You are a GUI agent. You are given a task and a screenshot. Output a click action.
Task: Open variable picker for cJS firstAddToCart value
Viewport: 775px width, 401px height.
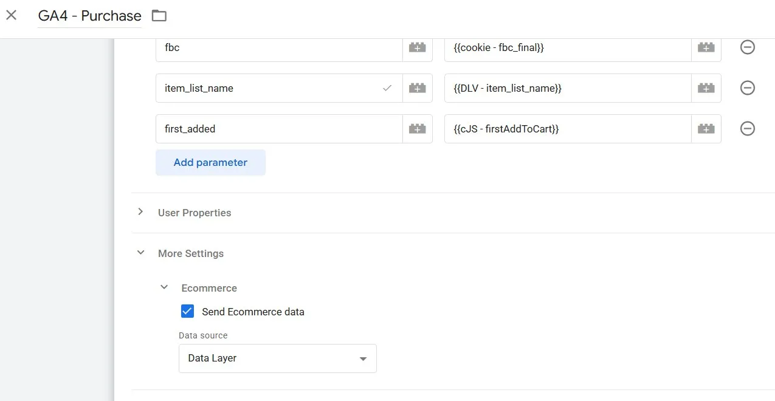click(706, 129)
